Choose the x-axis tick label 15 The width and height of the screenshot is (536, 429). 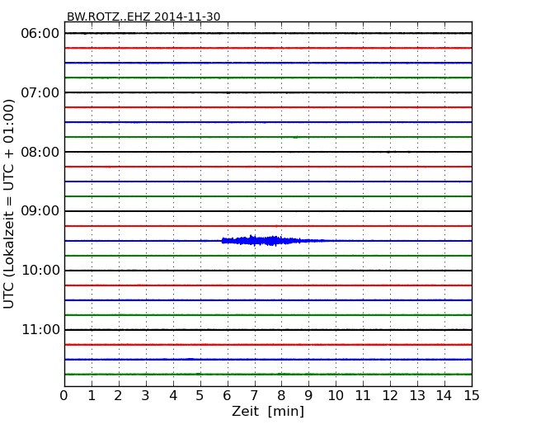[x=472, y=396]
